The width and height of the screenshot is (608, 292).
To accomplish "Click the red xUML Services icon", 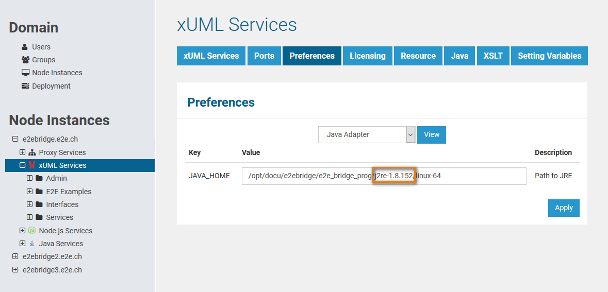I will click(32, 165).
